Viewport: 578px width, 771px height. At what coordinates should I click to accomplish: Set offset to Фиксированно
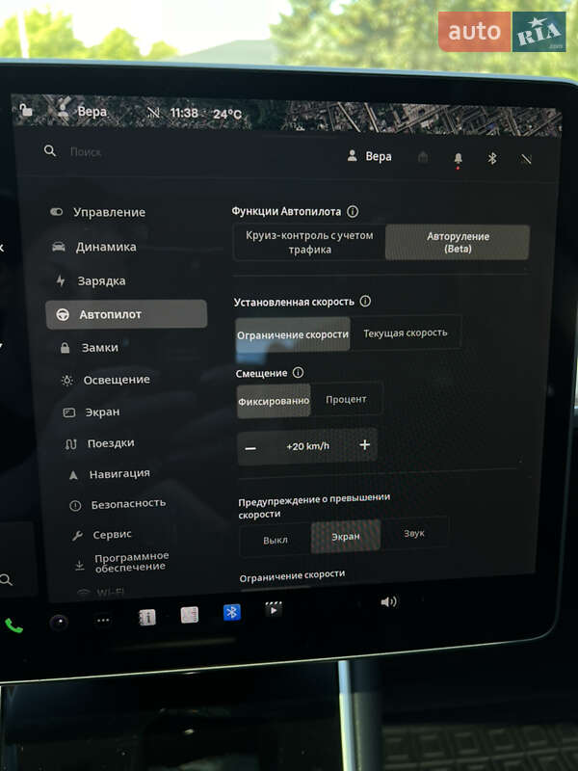[x=274, y=401]
